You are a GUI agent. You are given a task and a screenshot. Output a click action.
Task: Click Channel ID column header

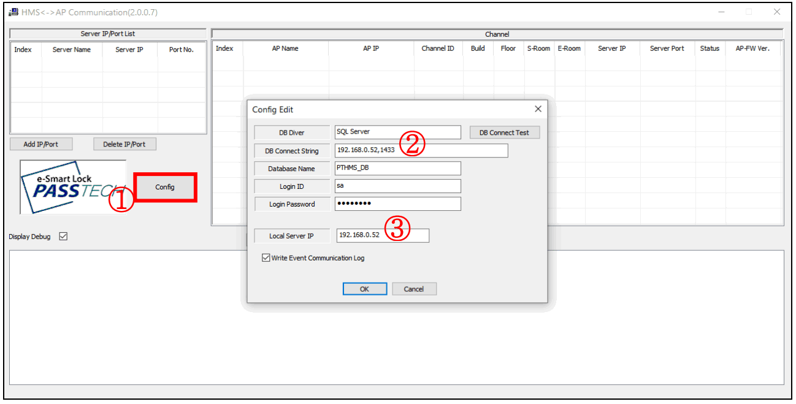pos(438,48)
